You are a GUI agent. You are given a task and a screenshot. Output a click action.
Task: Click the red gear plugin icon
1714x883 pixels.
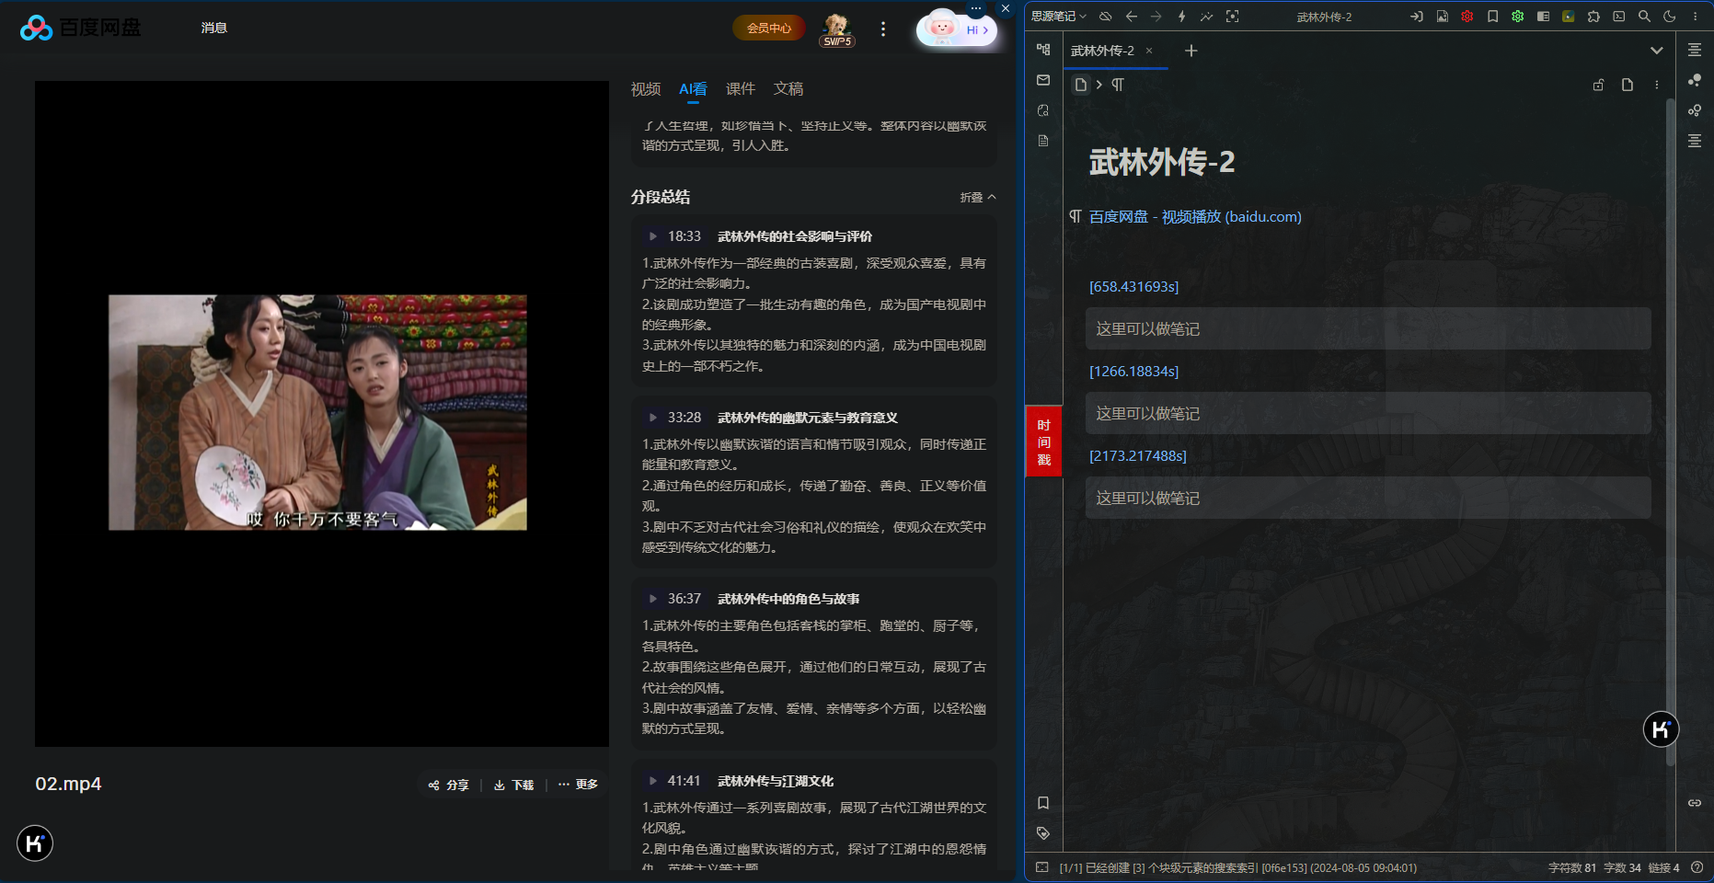point(1467,17)
